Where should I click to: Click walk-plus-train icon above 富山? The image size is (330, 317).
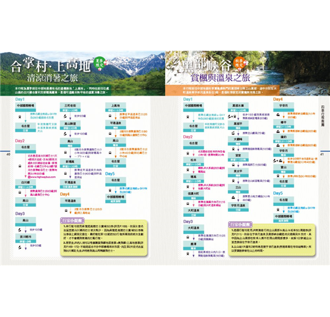[277, 160]
